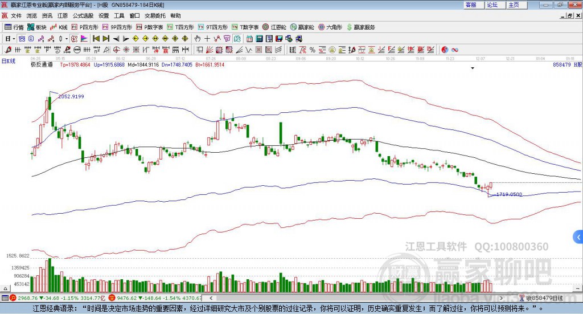Open the 板块 sectors view
583x314 pixels.
coord(37,27)
